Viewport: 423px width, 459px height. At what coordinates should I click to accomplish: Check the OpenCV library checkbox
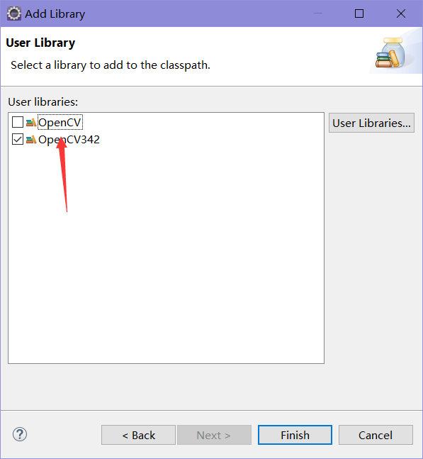click(x=18, y=122)
